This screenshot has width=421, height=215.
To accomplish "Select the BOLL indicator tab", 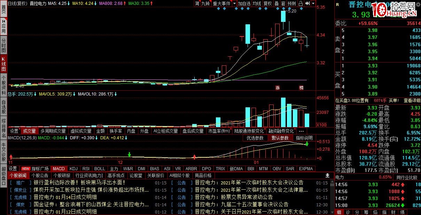I will tap(100, 168).
